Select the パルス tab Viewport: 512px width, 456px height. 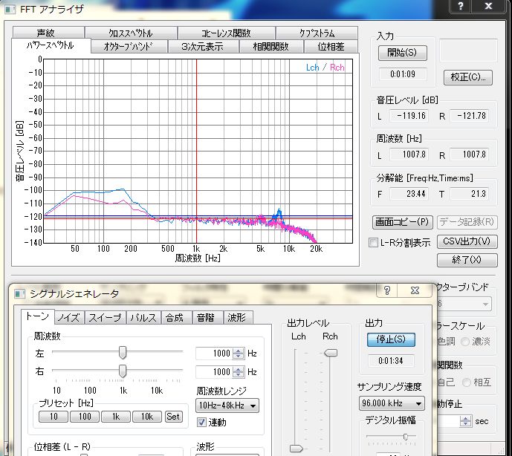pos(143,318)
